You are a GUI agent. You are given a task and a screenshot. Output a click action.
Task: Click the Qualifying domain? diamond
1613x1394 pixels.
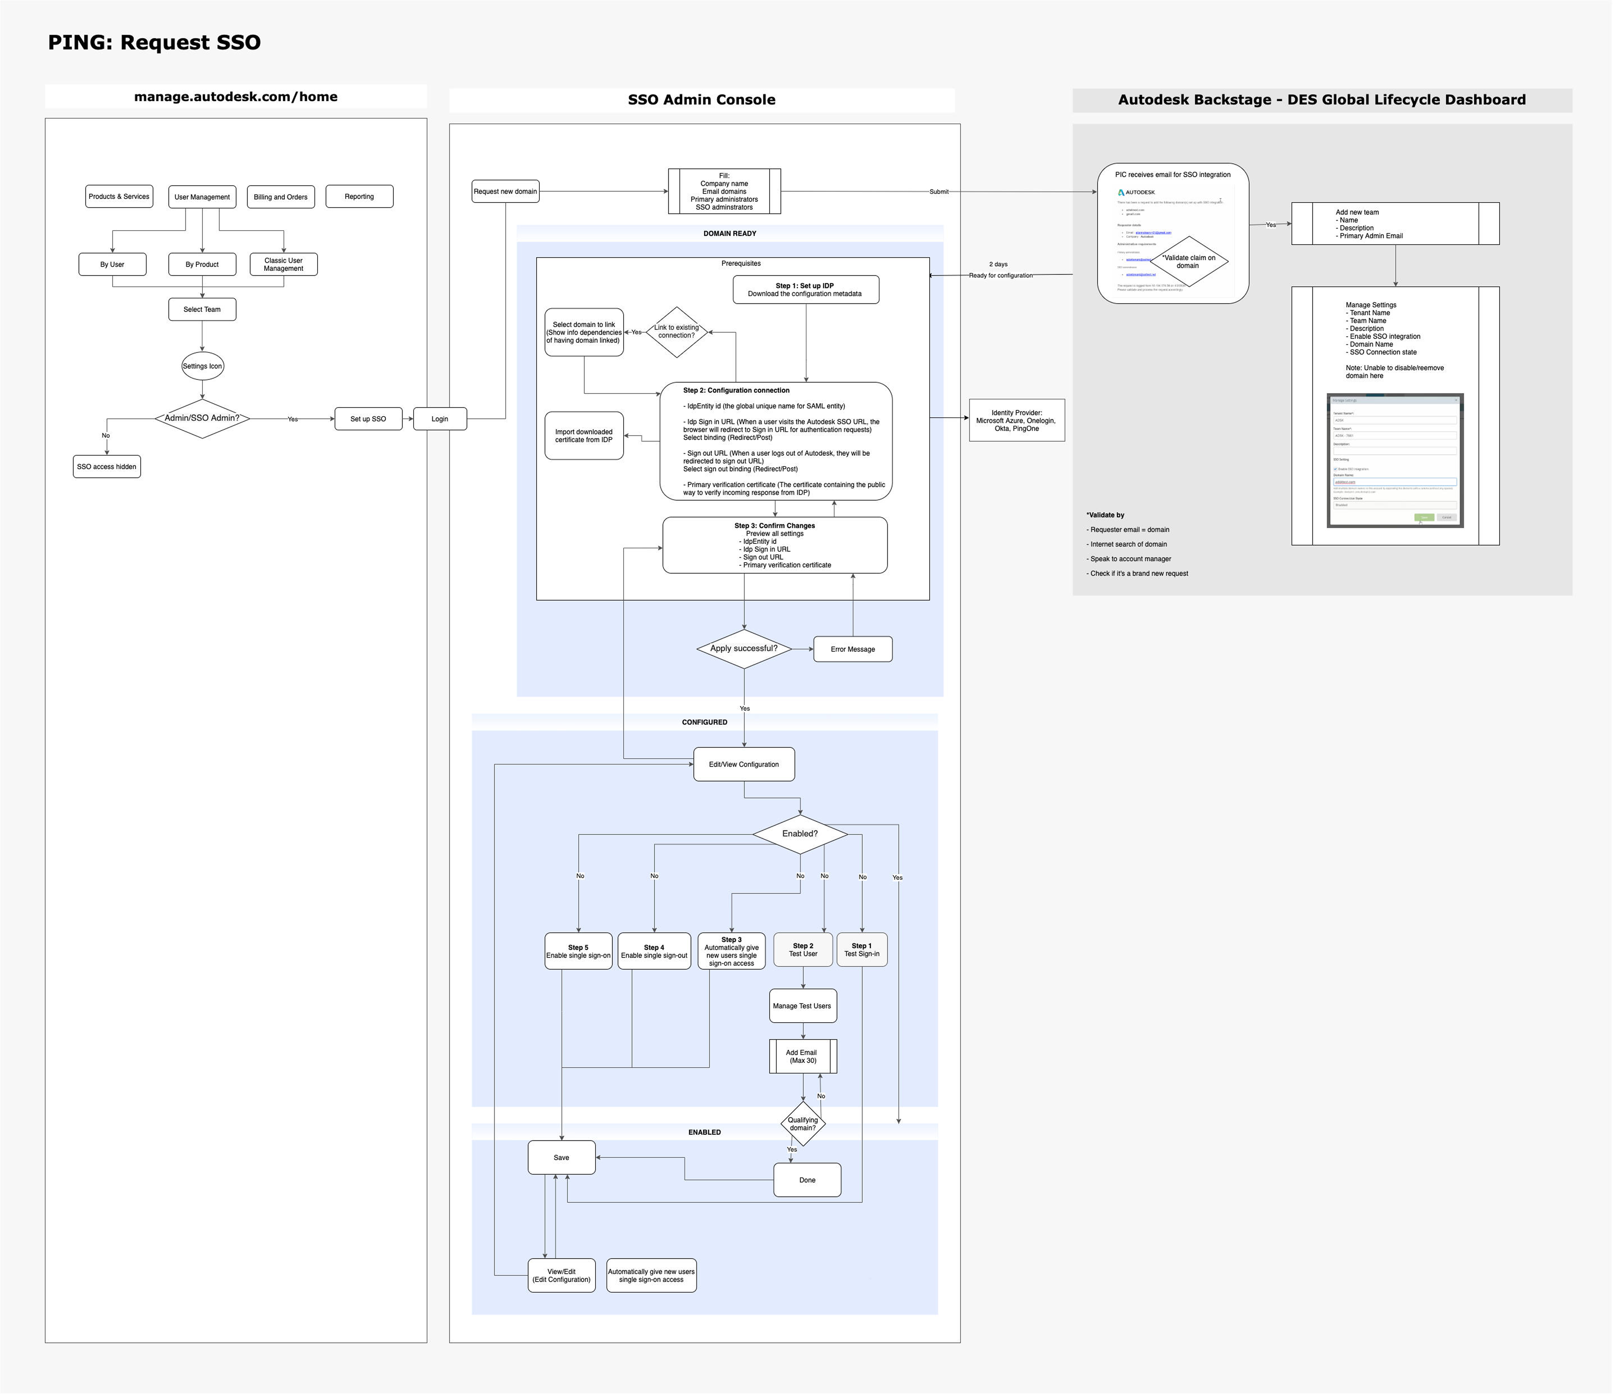click(803, 1124)
